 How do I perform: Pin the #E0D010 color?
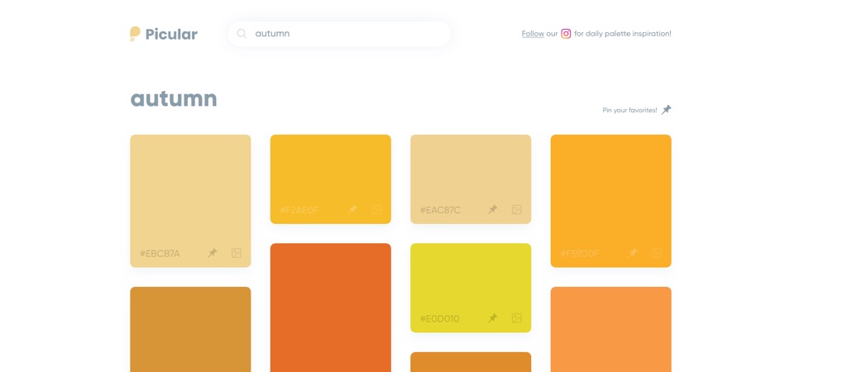[x=492, y=318]
